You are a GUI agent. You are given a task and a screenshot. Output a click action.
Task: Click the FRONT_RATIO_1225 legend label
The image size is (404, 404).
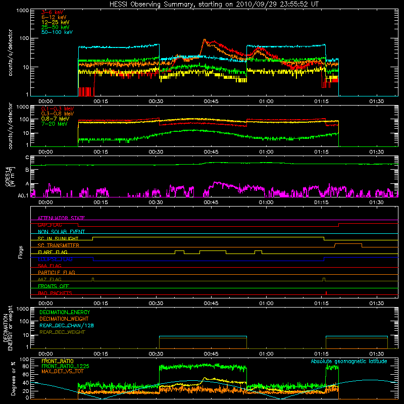(x=65, y=366)
